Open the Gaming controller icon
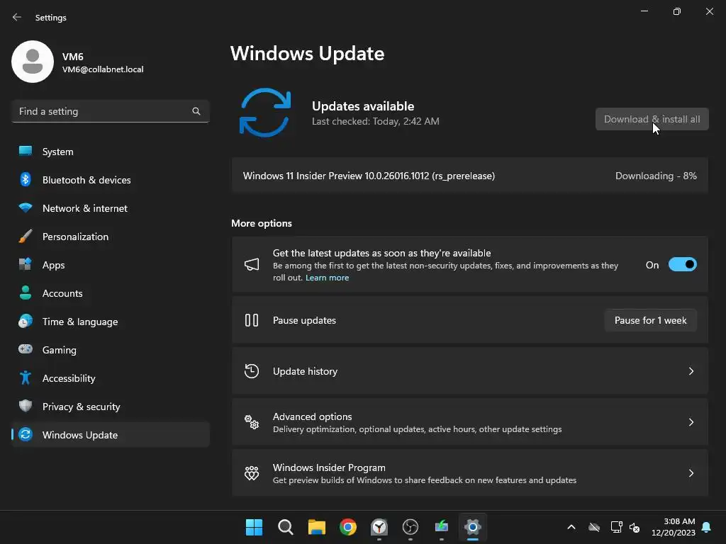The width and height of the screenshot is (726, 544). pyautogui.click(x=26, y=349)
